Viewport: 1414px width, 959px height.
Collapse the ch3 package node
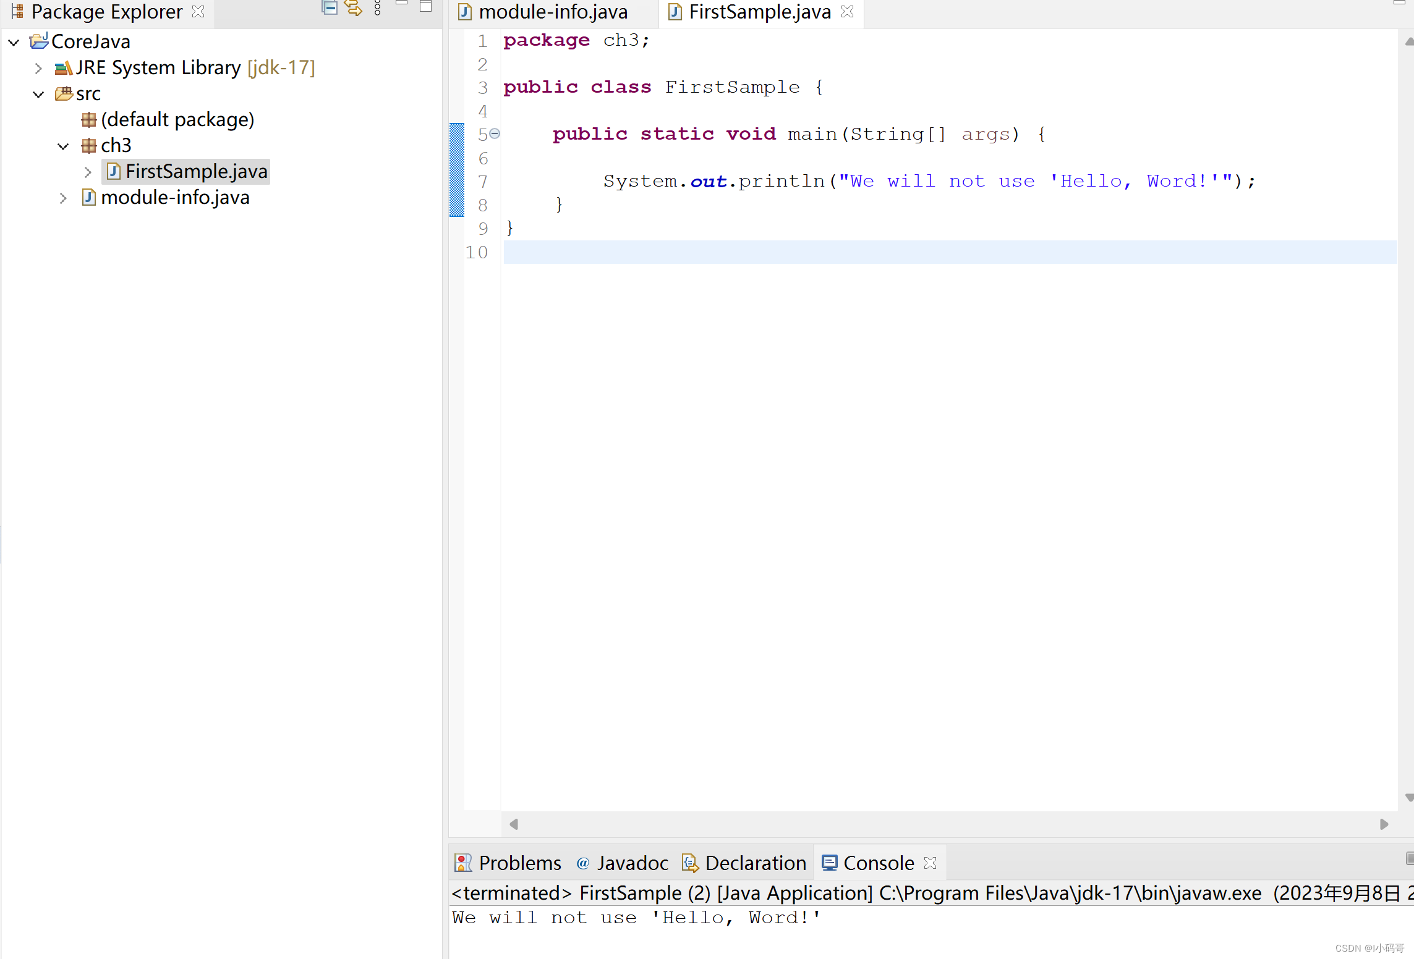click(x=63, y=146)
